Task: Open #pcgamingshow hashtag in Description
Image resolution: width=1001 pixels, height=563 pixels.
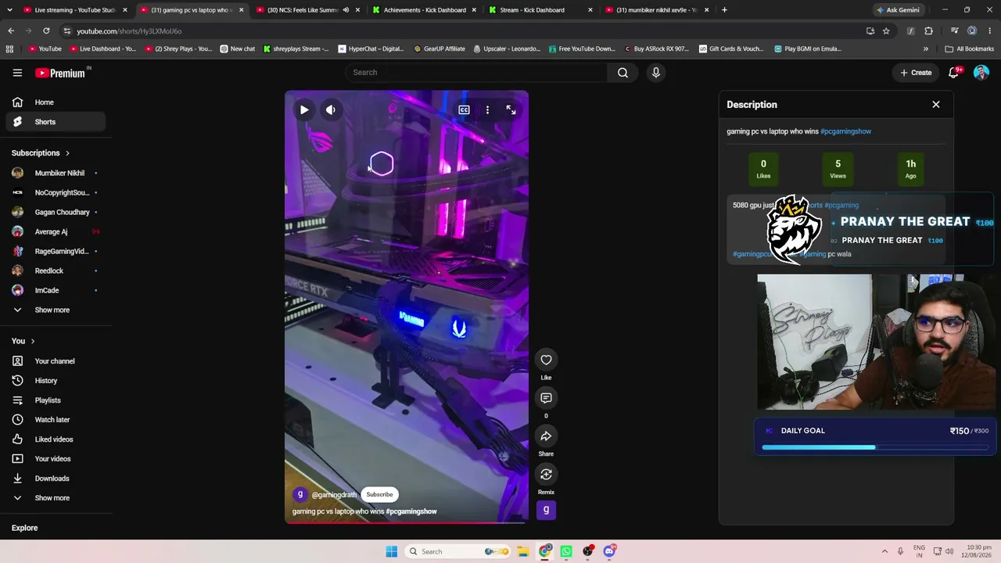Action: click(x=845, y=131)
